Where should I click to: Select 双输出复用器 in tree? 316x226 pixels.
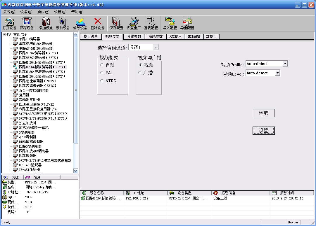click(29, 100)
